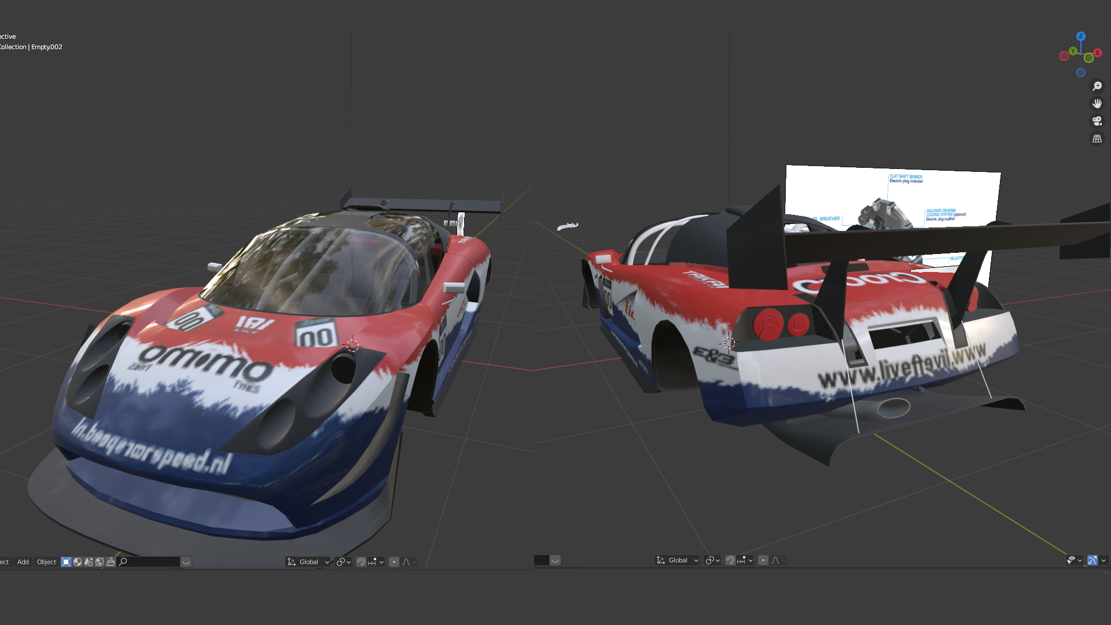The image size is (1111, 625).
Task: Click the brush icon left of search field
Action: pyautogui.click(x=111, y=562)
